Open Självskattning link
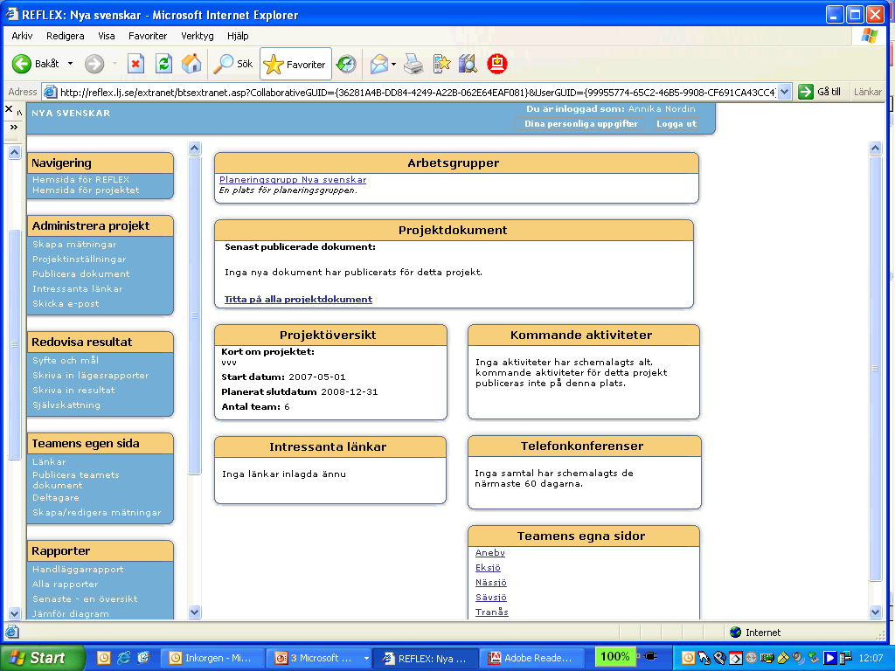Image resolution: width=895 pixels, height=671 pixels. 66,405
